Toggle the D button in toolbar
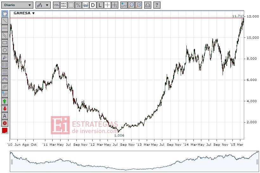 93,5
